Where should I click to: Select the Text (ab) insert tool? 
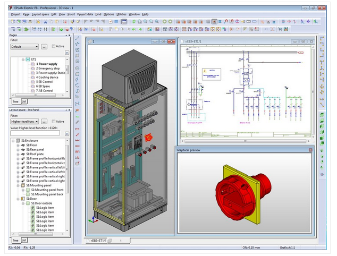click(77, 110)
